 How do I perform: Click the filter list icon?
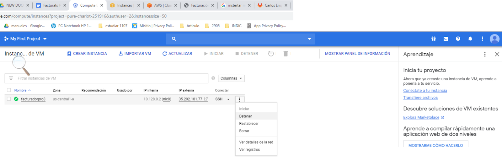[11, 78]
